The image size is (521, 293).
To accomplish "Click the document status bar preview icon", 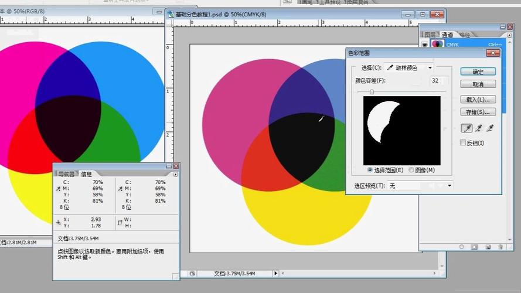I will coord(192,274).
